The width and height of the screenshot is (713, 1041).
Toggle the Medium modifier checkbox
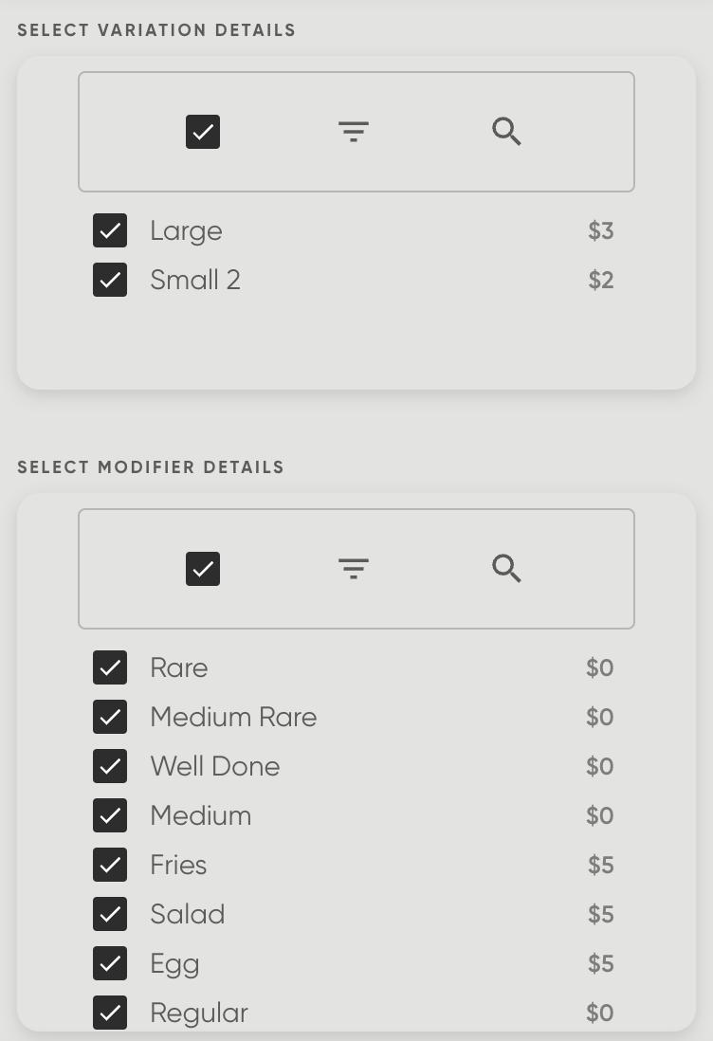click(110, 815)
